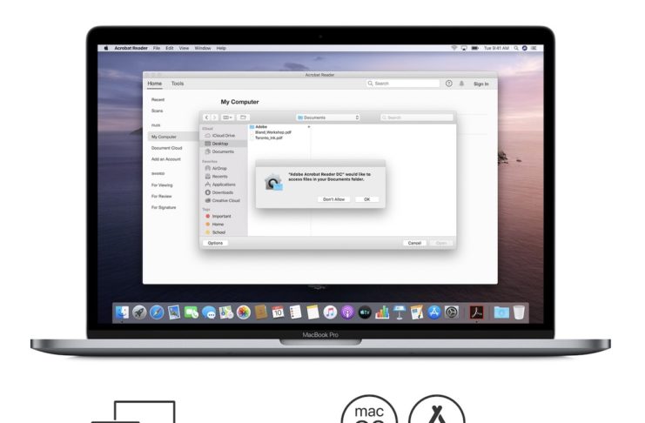Click the file dialog search field
The width and height of the screenshot is (645, 423).
click(417, 117)
